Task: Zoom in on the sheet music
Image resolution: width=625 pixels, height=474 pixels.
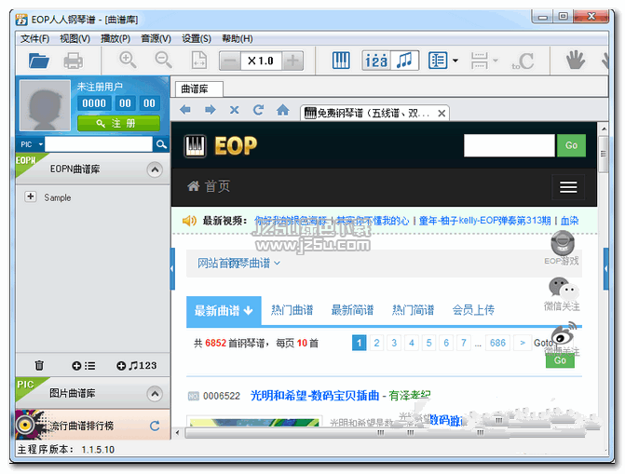Action: 128,60
